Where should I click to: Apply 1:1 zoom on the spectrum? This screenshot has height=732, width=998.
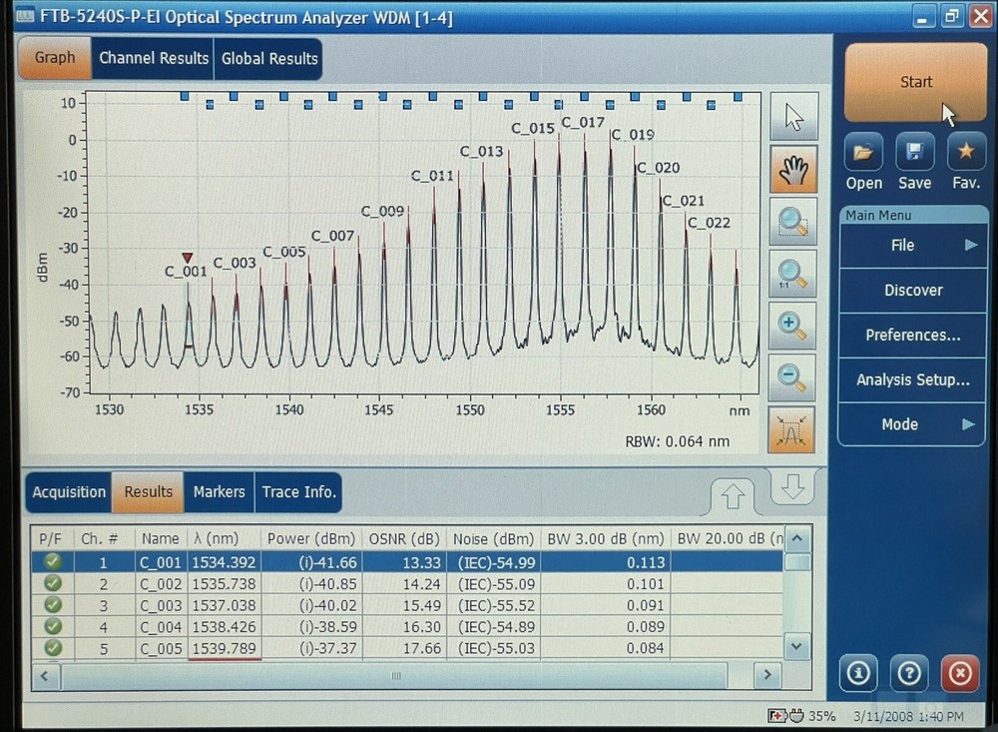coord(791,274)
